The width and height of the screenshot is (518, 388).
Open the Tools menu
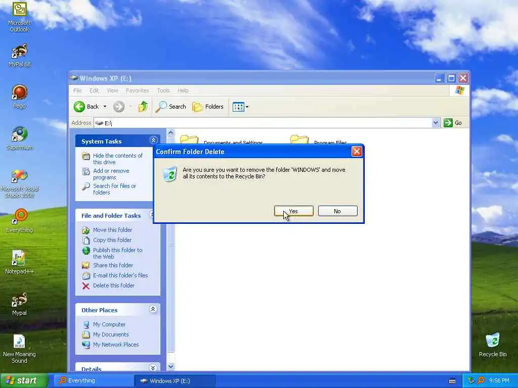pyautogui.click(x=163, y=90)
